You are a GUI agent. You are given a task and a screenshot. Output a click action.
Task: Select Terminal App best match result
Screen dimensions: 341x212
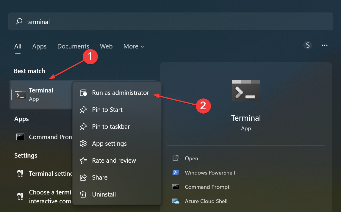point(41,95)
